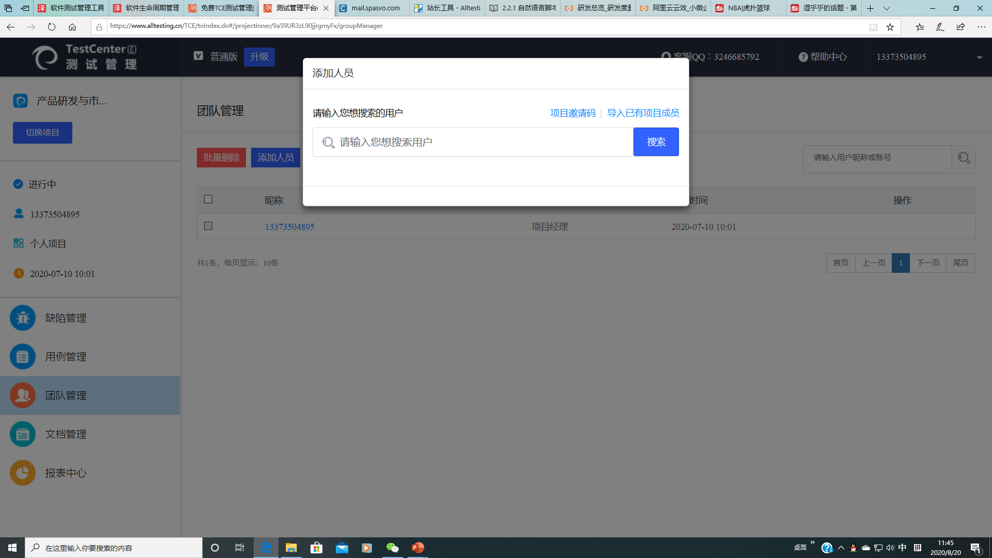Open the 10条 per-page dropdown
Screen dimensions: 992x558
point(271,262)
